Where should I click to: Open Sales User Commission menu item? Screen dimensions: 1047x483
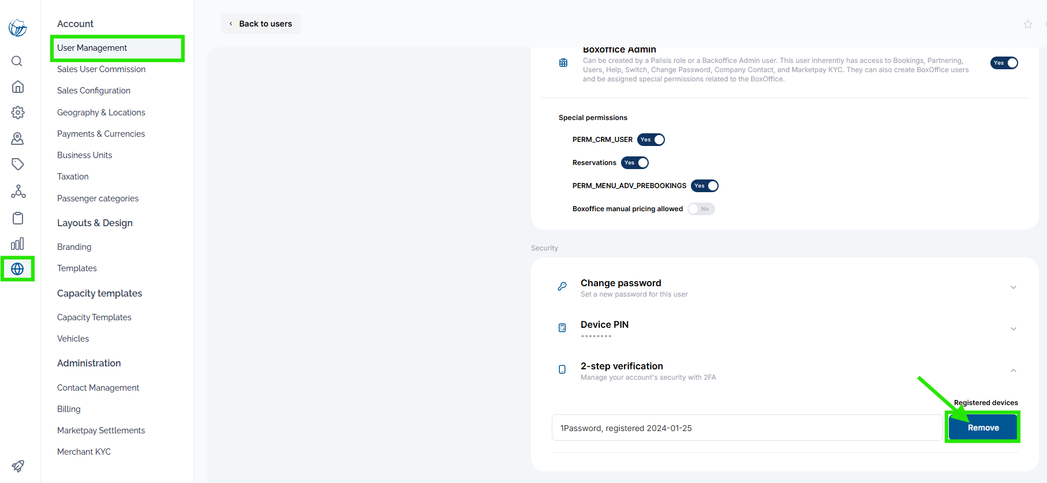click(x=101, y=69)
